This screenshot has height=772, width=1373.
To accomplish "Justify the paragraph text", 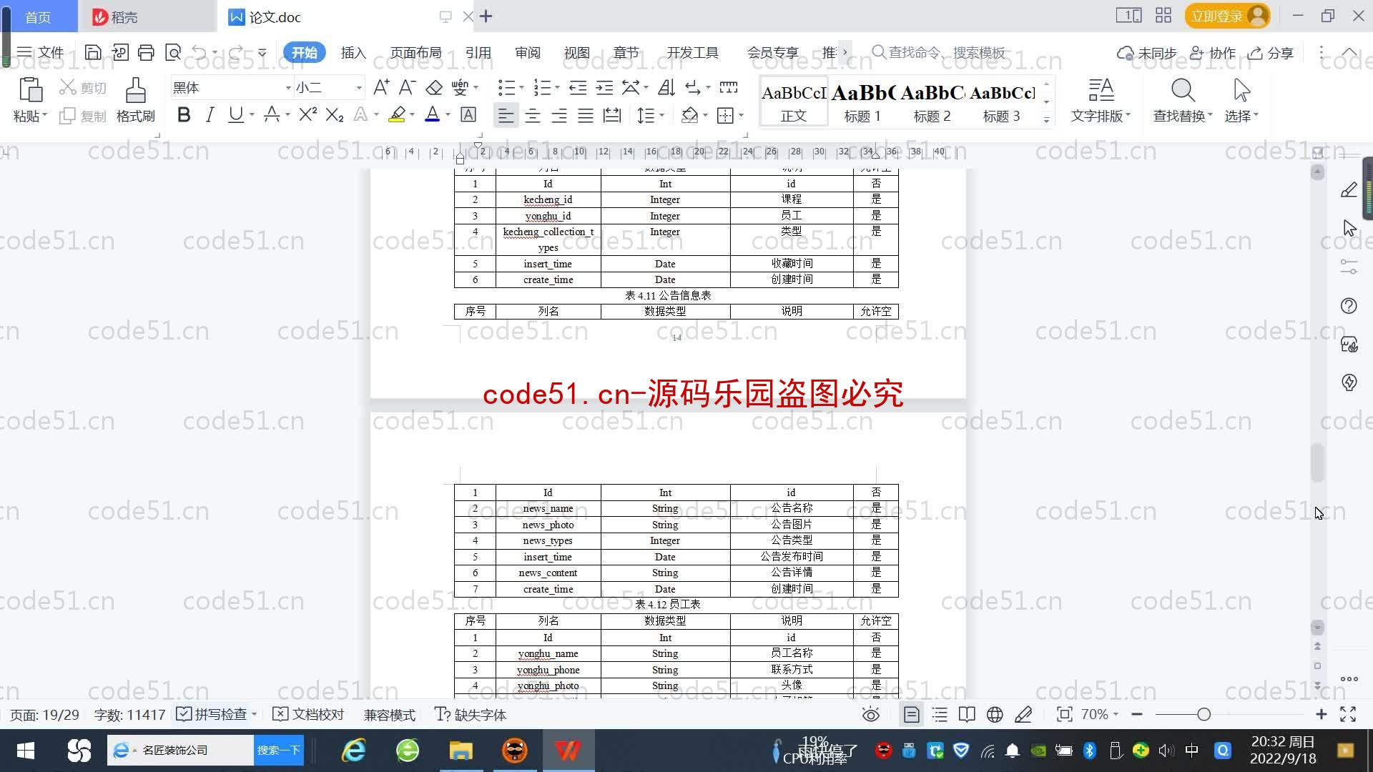I will (586, 115).
